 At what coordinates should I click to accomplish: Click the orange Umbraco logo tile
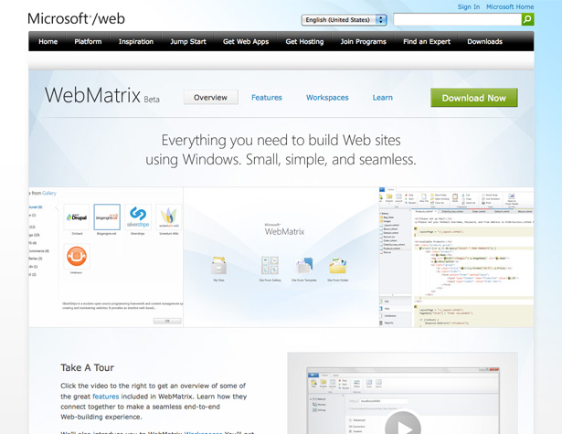tap(77, 257)
